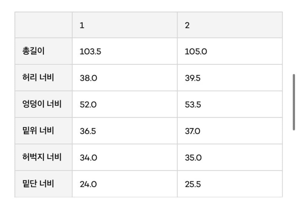Click the 38.0 waist width value
This screenshot has height=211, width=297.
(88, 78)
